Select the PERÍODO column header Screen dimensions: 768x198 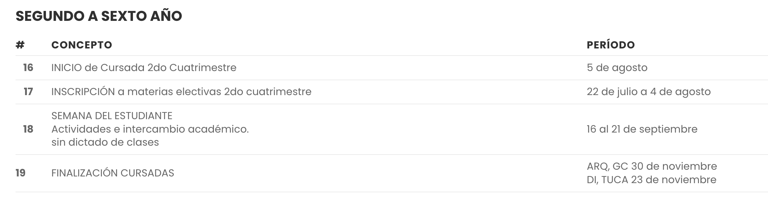pos(611,45)
